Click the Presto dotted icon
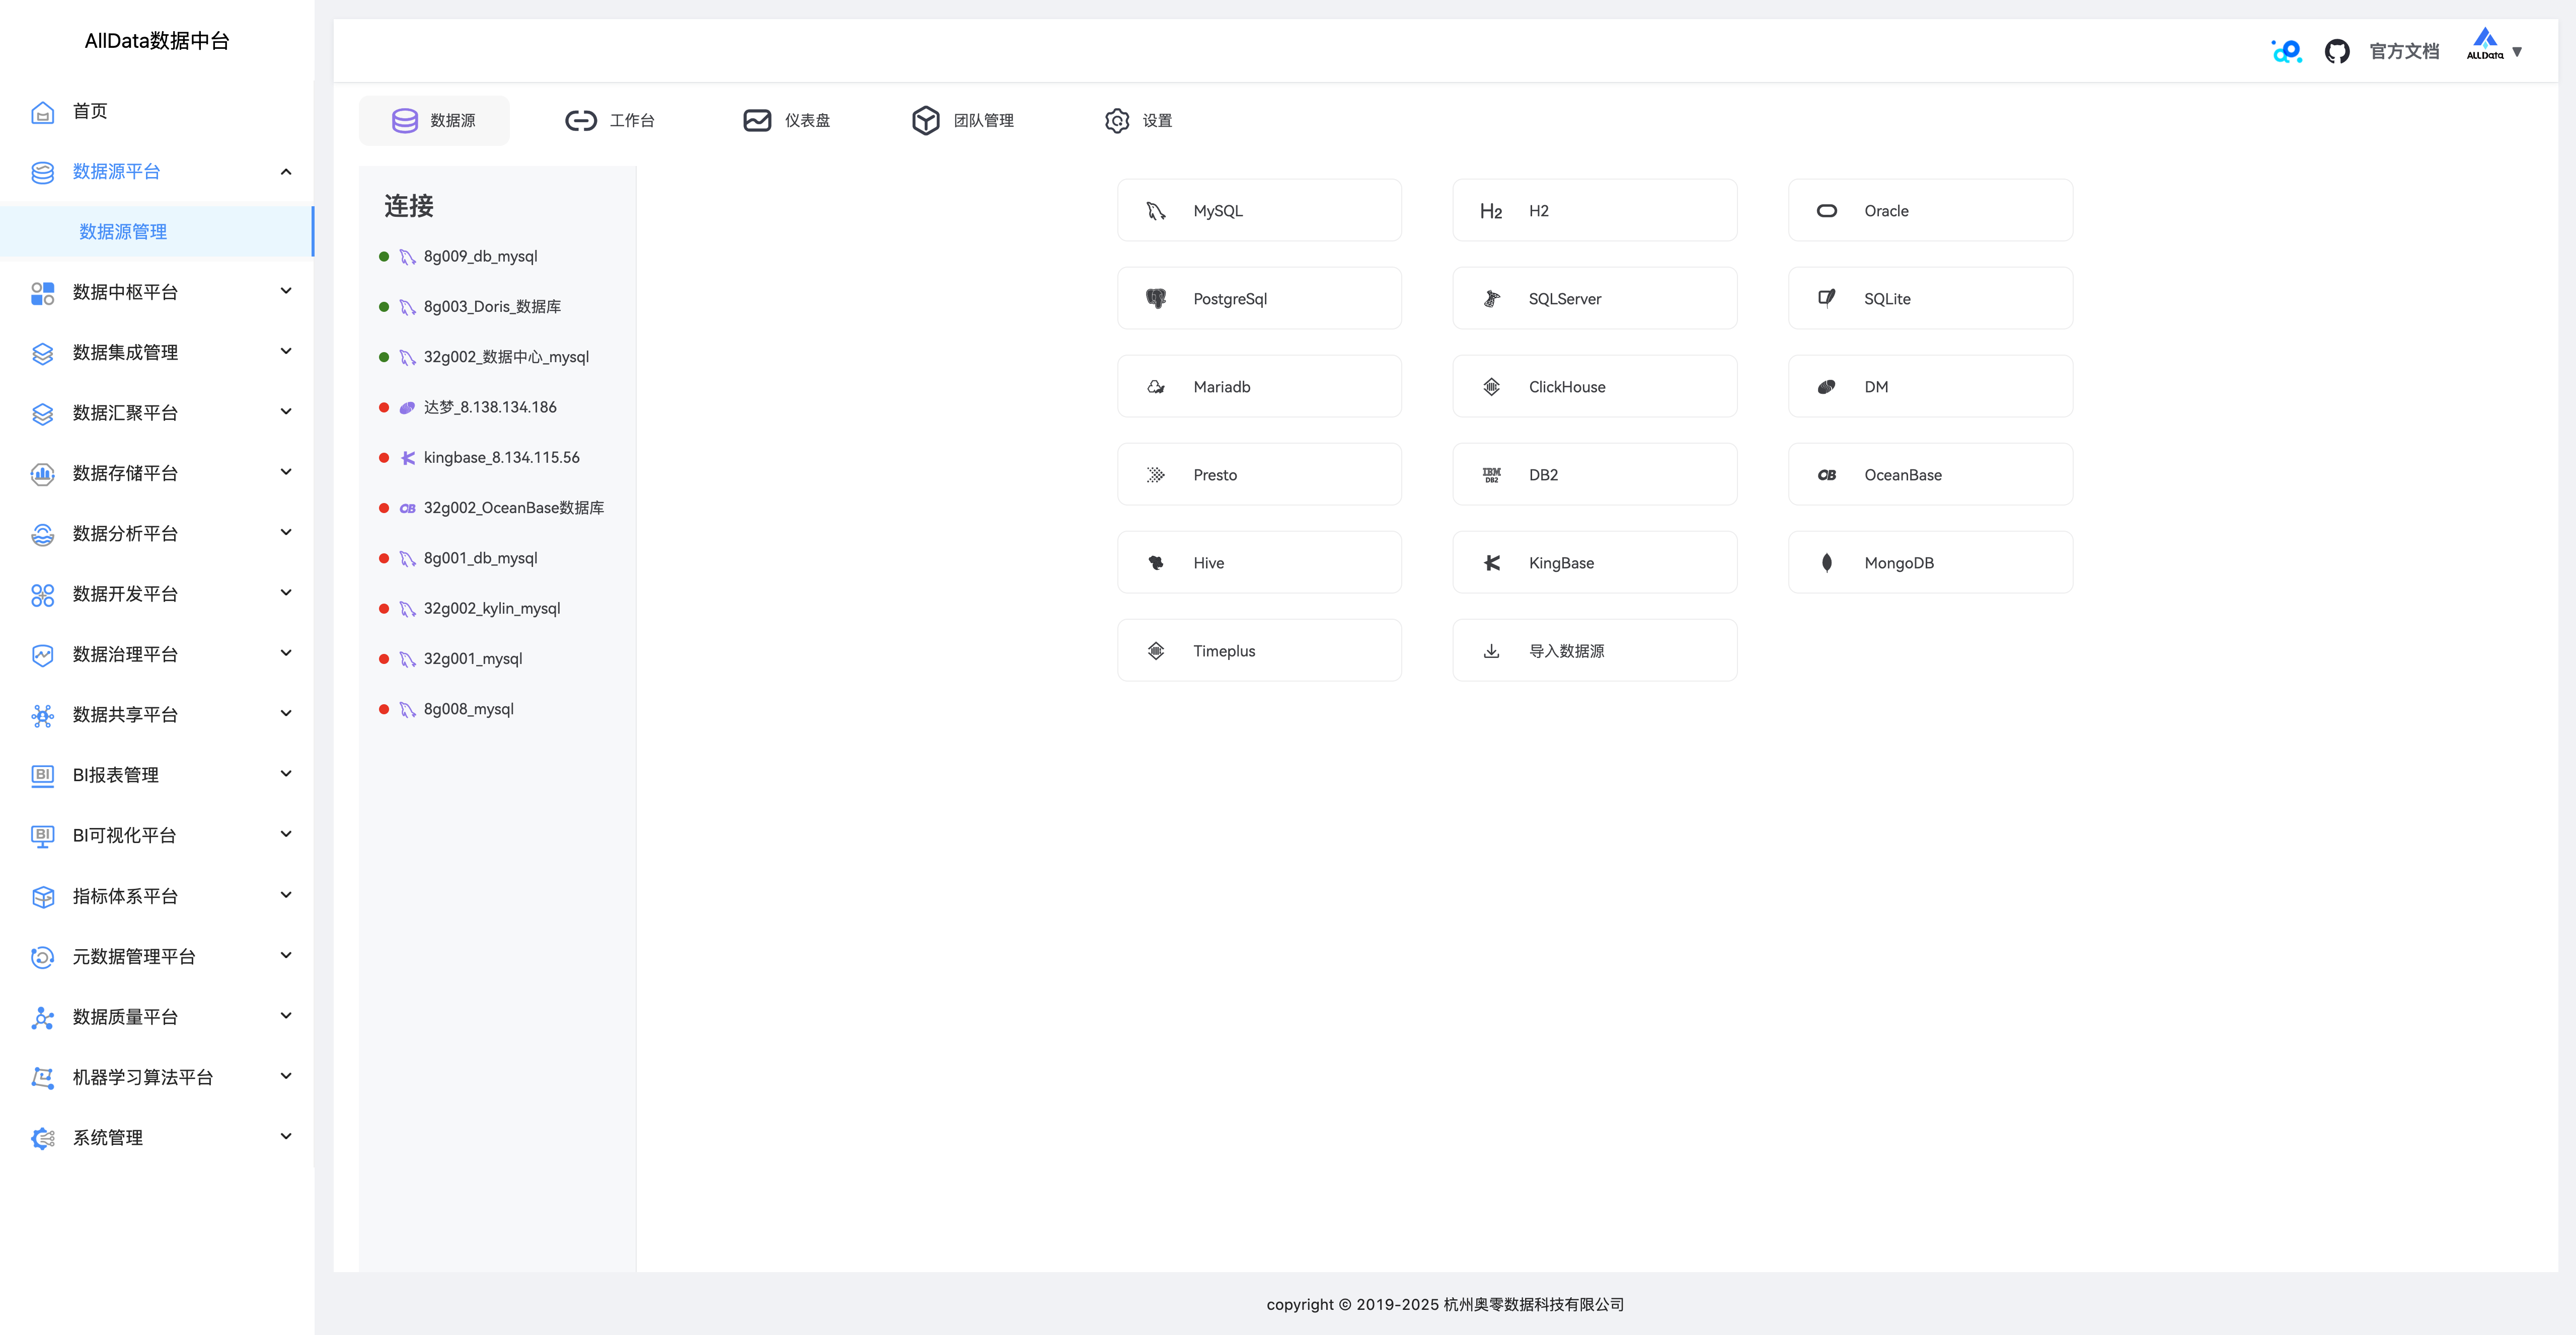2576x1335 pixels. [x=1155, y=475]
